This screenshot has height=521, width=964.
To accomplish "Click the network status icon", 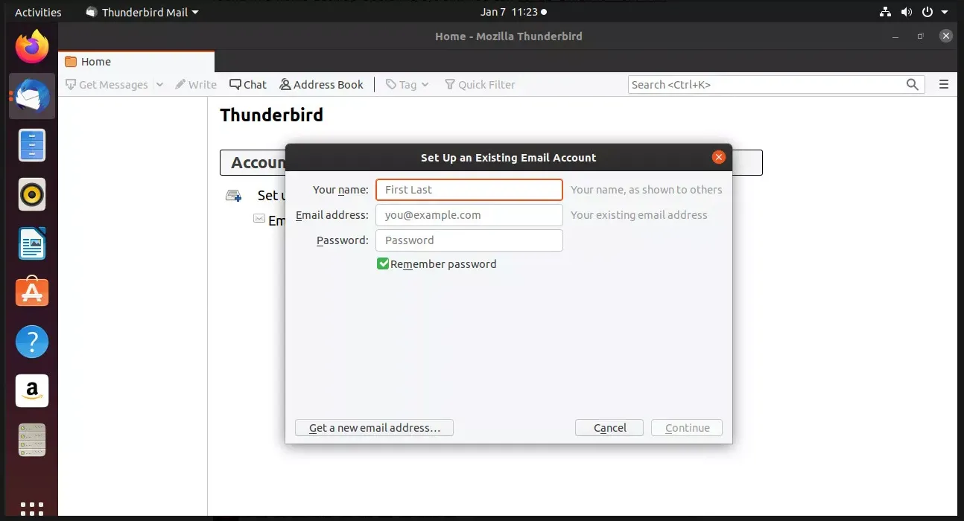I will pyautogui.click(x=885, y=12).
